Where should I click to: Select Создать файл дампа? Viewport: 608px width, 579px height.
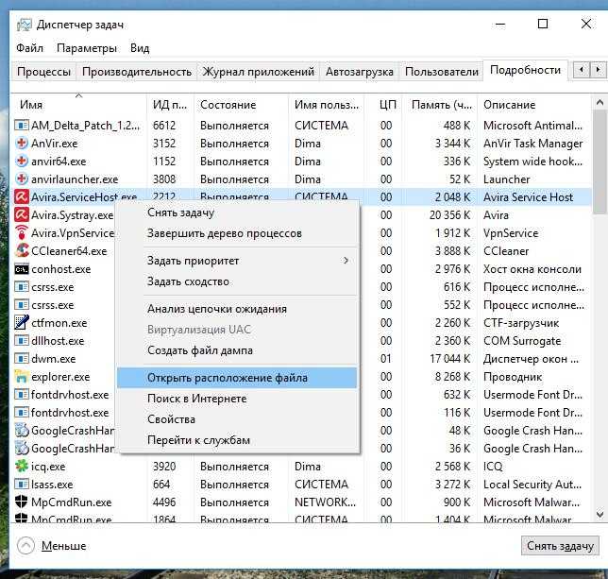point(237,350)
